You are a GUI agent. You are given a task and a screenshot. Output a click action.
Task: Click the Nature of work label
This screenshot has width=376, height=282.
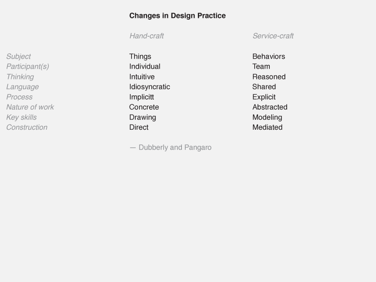click(x=30, y=107)
